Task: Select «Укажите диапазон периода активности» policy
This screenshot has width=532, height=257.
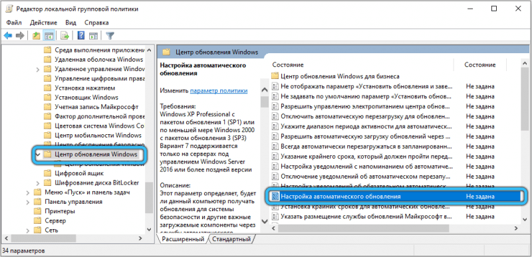Action: click(x=366, y=126)
